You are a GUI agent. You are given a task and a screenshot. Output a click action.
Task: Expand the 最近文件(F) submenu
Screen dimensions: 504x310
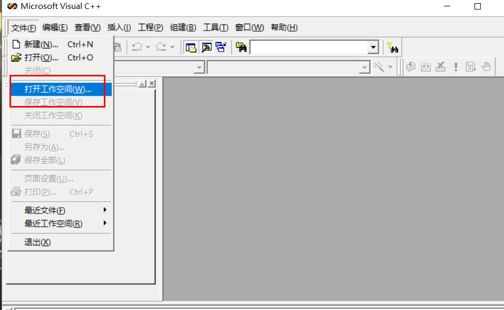(x=61, y=210)
